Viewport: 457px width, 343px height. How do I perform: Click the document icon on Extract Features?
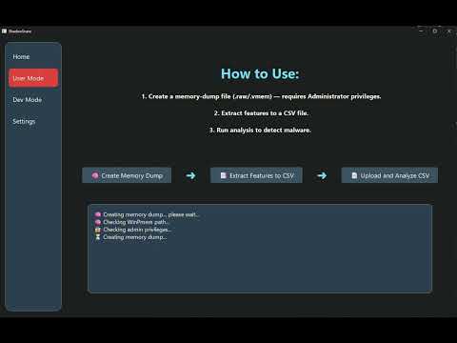tap(223, 175)
